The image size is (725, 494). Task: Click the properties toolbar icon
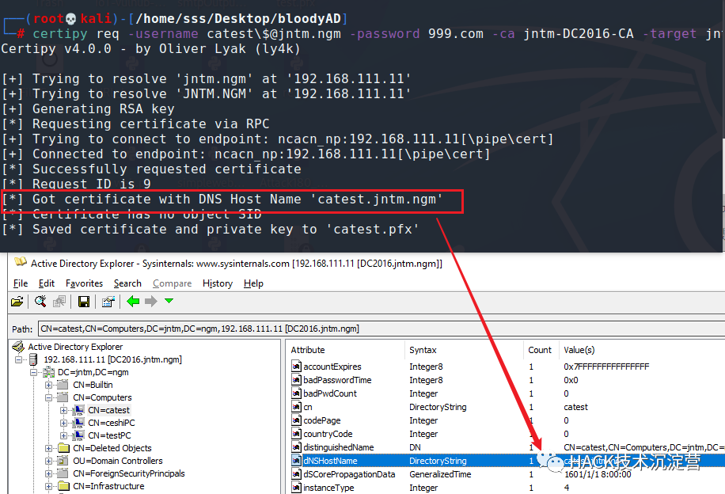point(108,302)
